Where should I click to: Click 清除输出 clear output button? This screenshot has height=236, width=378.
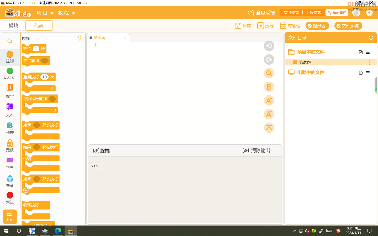point(256,151)
